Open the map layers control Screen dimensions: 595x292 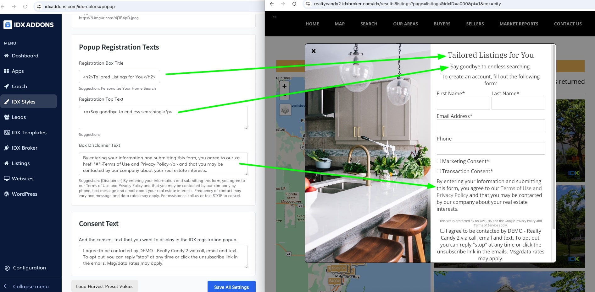coord(285,110)
